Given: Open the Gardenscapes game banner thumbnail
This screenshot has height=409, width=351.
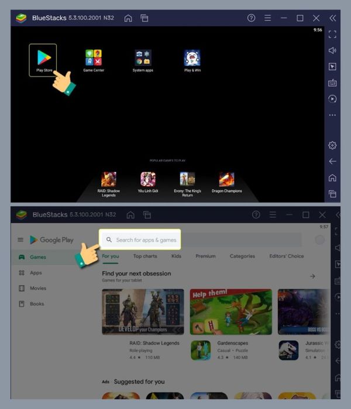Looking at the screenshot, I should click(230, 311).
